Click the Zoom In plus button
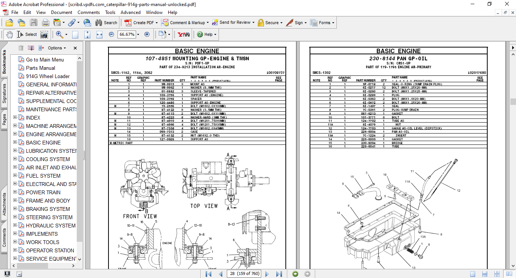516x278 pixels. [x=147, y=34]
